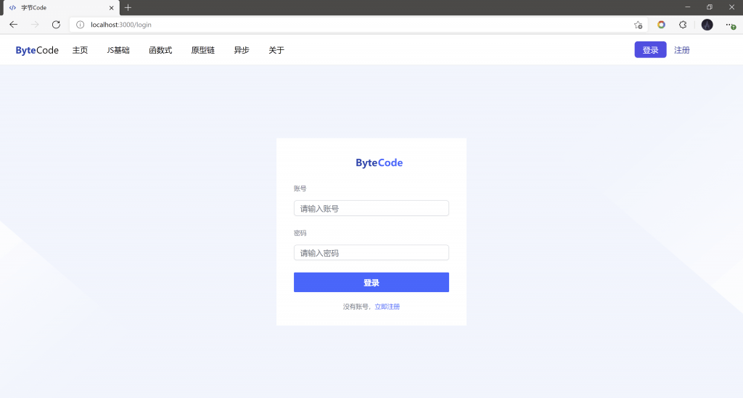Click the 立即注册 link
Screen dimensions: 743x398
[387, 307]
